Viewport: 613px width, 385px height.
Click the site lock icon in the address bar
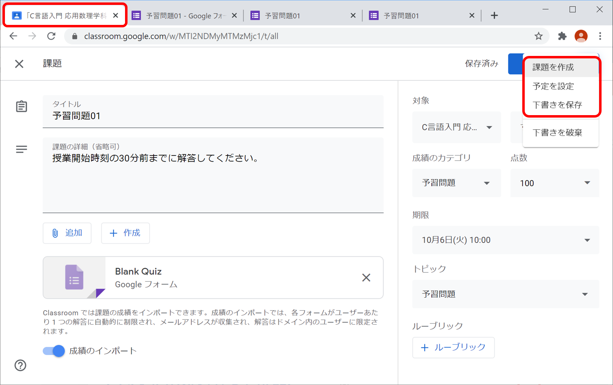(x=74, y=36)
